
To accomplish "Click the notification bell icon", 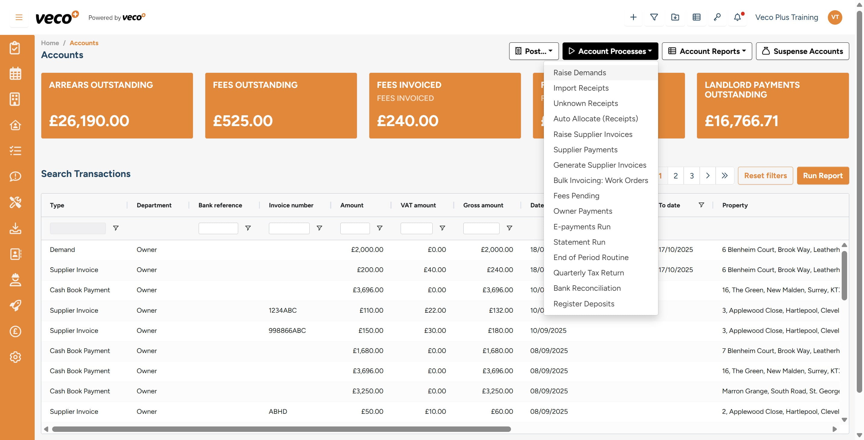I will pyautogui.click(x=737, y=17).
